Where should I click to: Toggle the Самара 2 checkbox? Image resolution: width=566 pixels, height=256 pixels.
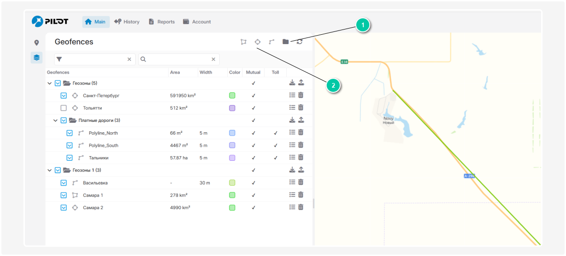[x=64, y=207]
